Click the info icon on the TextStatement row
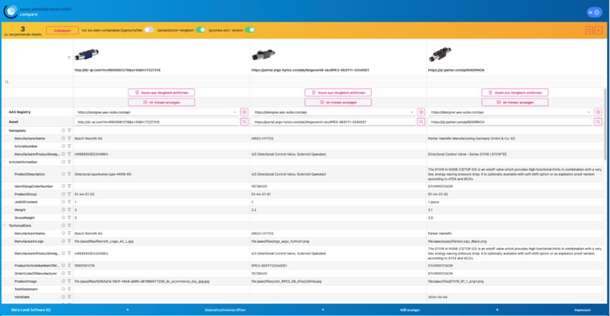Screen dimensions: 610x316 [63, 289]
